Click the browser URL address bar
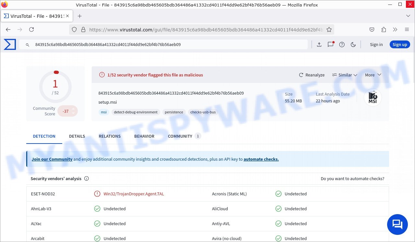The height and width of the screenshot is (242, 415). coord(202,29)
